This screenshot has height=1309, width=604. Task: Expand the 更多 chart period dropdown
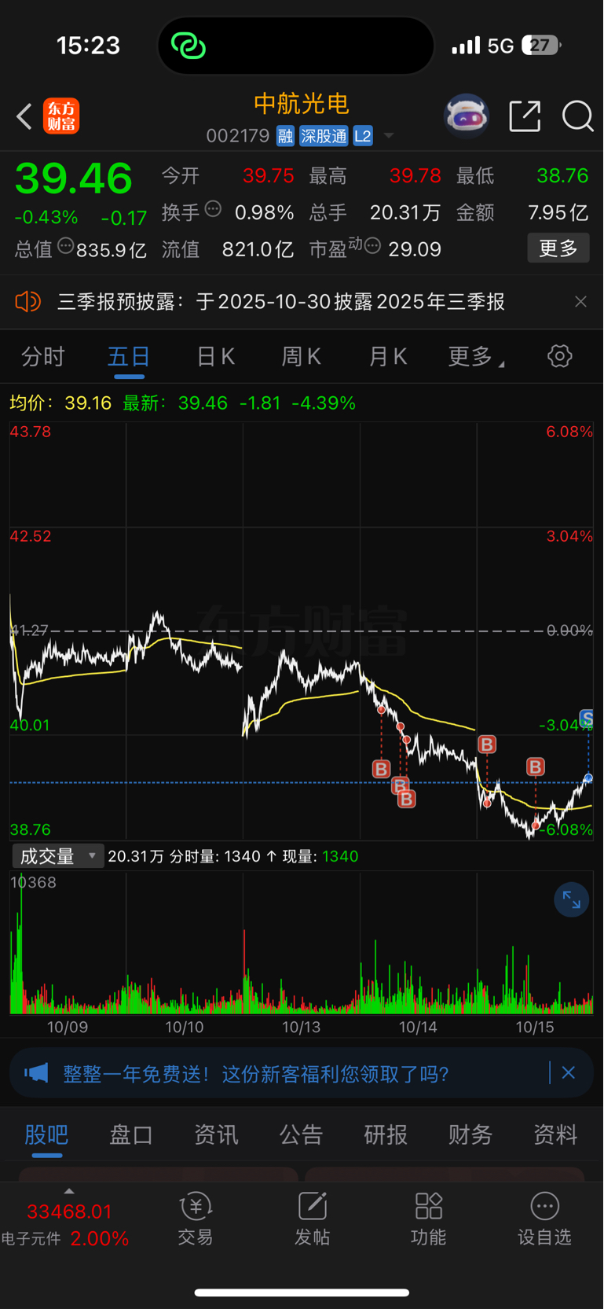pos(476,357)
